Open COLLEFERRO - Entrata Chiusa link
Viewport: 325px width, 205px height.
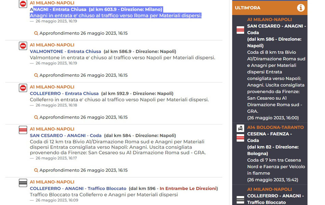tap(64, 93)
